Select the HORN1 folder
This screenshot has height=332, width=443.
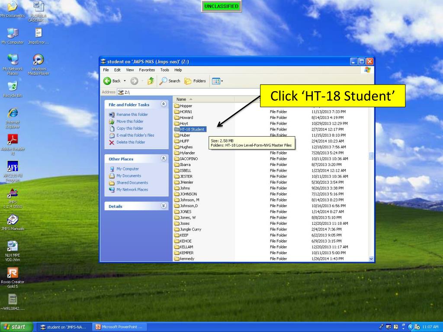coord(183,112)
